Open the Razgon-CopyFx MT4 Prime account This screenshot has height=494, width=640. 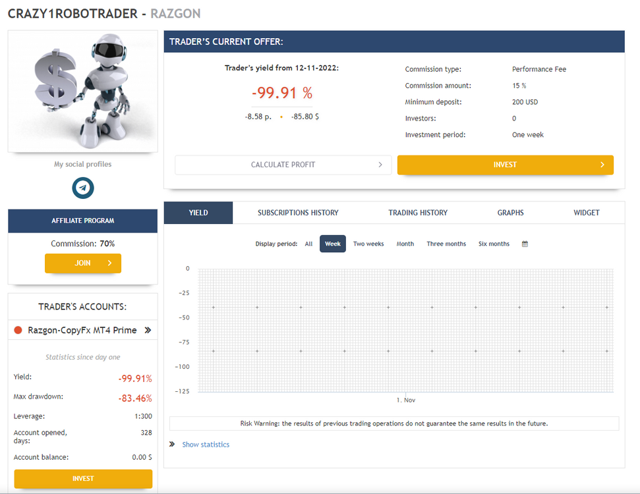82,330
